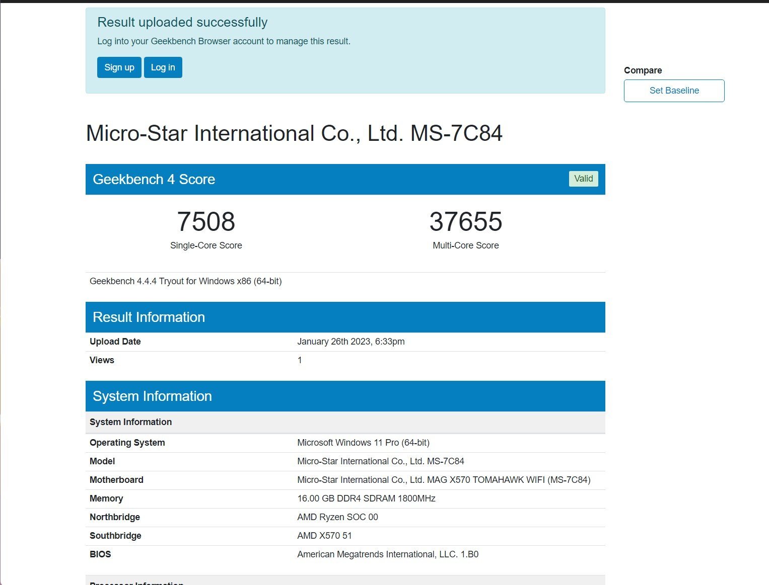
Task: Click the Compare sidebar heading
Action: point(643,70)
